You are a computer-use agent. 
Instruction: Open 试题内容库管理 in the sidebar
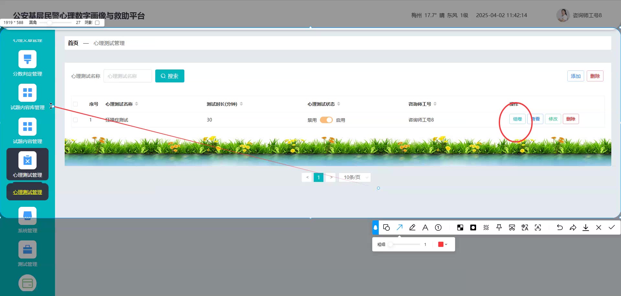27,97
